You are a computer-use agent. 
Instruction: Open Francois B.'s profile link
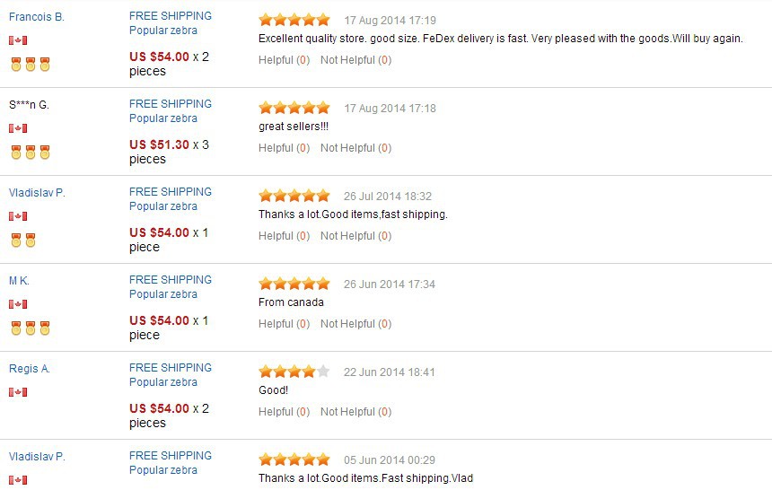(x=37, y=17)
